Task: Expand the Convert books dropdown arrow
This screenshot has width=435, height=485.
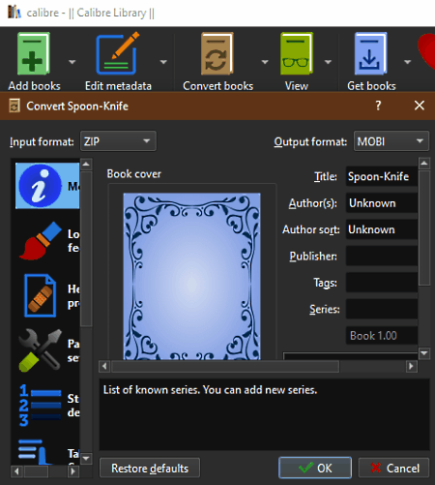Action: (265, 62)
